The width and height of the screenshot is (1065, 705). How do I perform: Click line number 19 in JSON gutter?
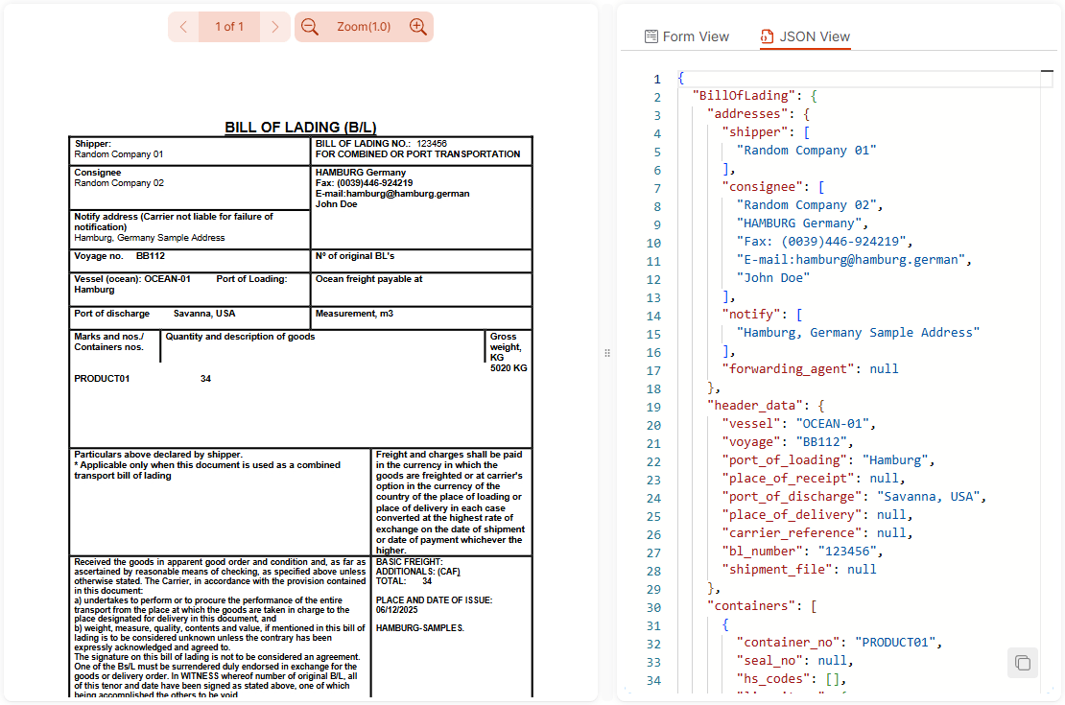click(653, 408)
